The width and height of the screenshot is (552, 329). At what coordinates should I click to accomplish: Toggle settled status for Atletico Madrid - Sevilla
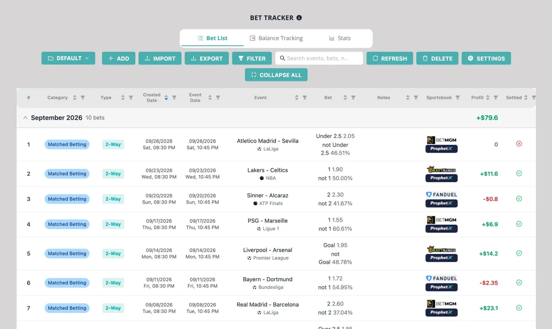(519, 144)
